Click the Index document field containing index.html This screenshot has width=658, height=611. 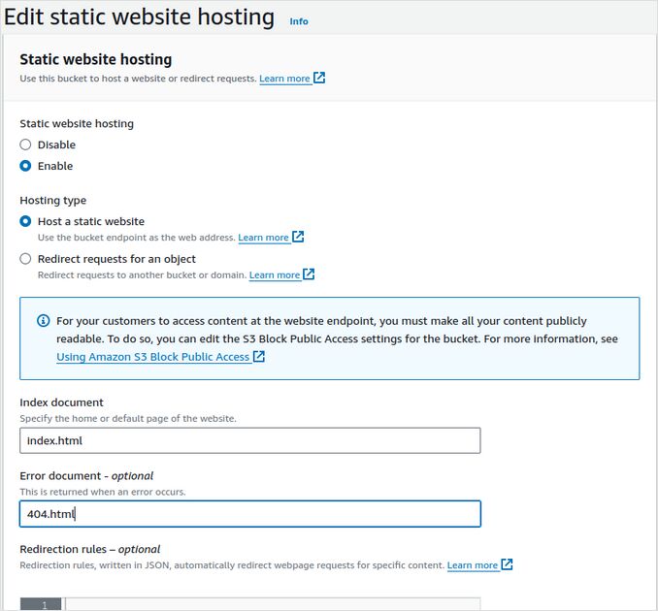click(x=250, y=440)
